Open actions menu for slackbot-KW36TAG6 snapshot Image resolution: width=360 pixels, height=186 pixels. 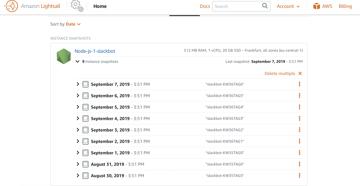(300, 84)
